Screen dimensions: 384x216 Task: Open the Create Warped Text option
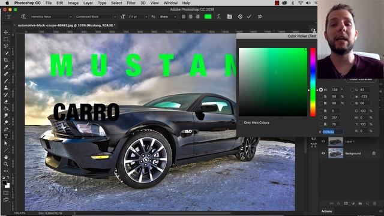click(218, 17)
